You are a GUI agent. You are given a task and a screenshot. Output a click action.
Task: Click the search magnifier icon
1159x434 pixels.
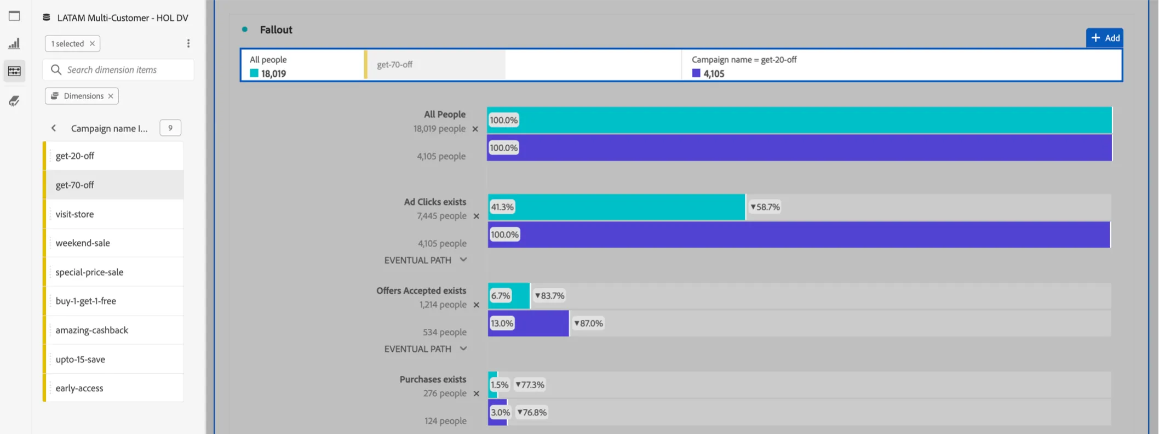coord(56,70)
